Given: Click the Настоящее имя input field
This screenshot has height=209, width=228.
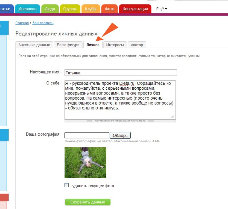Looking at the screenshot, I should pyautogui.click(x=120, y=73).
